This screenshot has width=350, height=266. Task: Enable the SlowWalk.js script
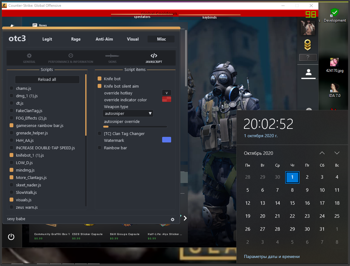click(11, 192)
